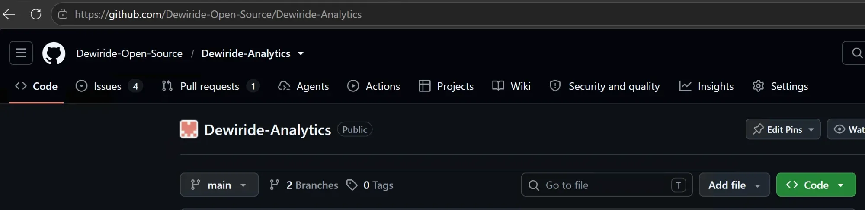Click the repository avatar image
The height and width of the screenshot is (210, 865).
click(x=189, y=129)
